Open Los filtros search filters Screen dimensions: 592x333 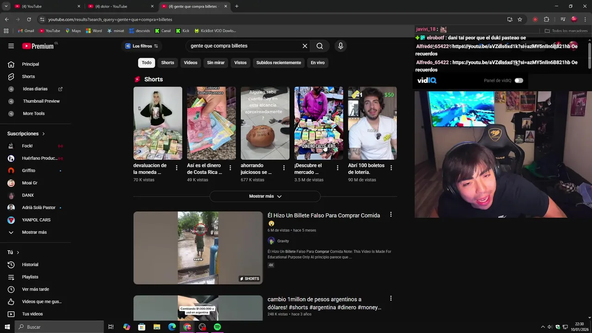142,46
